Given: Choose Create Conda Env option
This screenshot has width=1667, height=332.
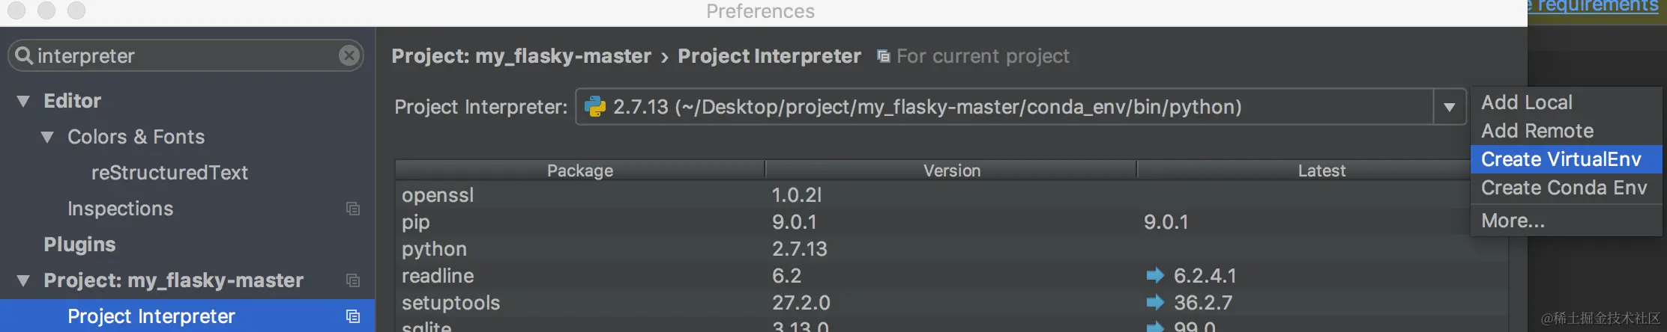Looking at the screenshot, I should click(x=1564, y=188).
